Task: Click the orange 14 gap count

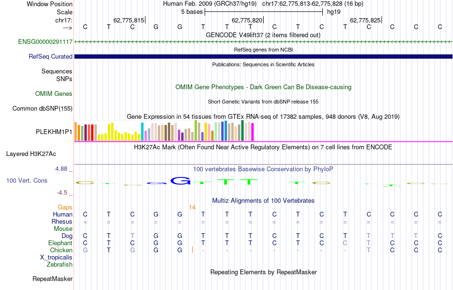Action: coord(192,207)
